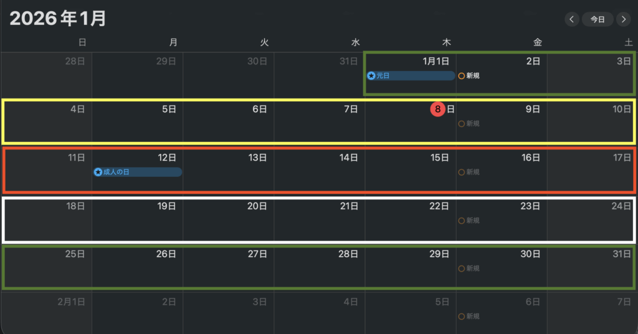638x334 pixels.
Task: Toggle the 新規 reminder circle on January 2
Action: click(461, 75)
